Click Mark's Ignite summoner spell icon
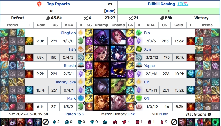Viewport: 221px width, 126px height. [x=89, y=107]
